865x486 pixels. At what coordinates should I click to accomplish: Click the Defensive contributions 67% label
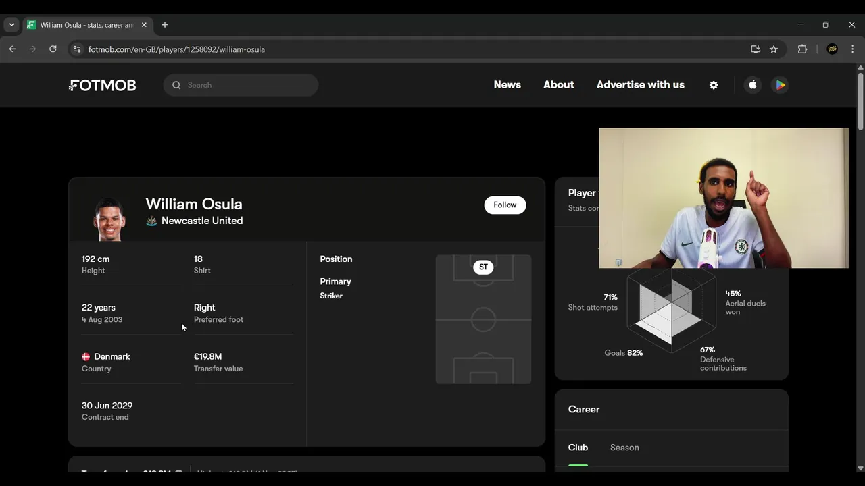(x=723, y=358)
